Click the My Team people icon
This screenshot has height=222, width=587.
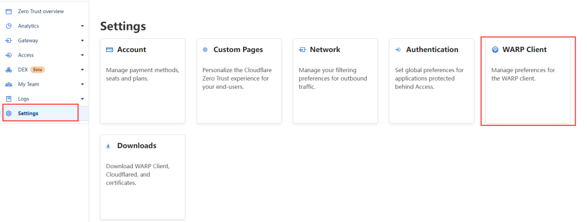tap(9, 85)
